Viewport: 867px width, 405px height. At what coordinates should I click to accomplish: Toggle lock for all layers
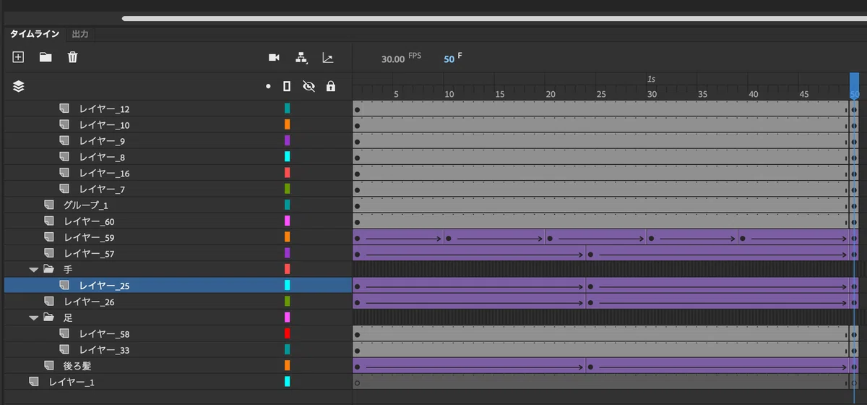pos(331,86)
